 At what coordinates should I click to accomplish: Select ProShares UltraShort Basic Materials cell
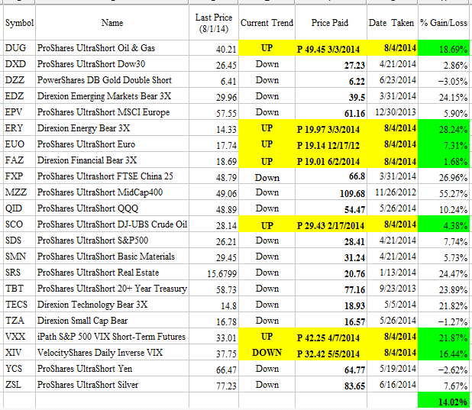[x=112, y=257]
